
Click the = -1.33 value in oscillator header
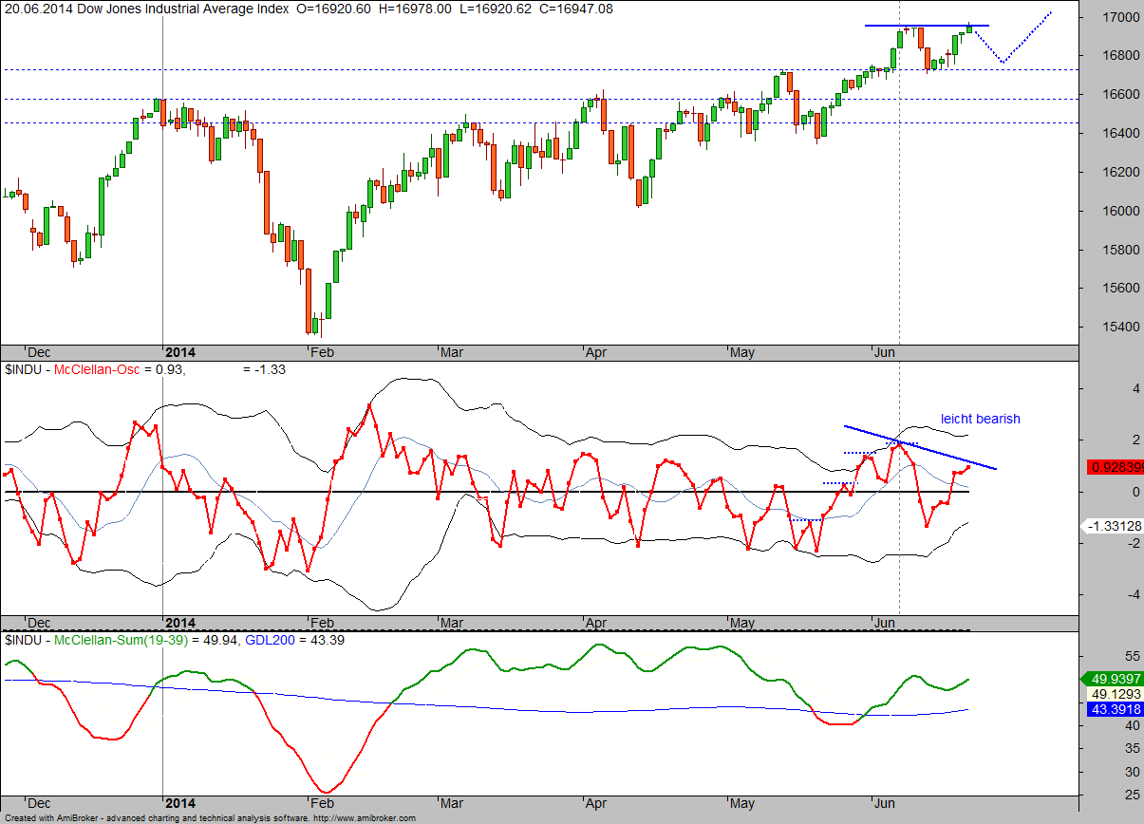coord(266,369)
